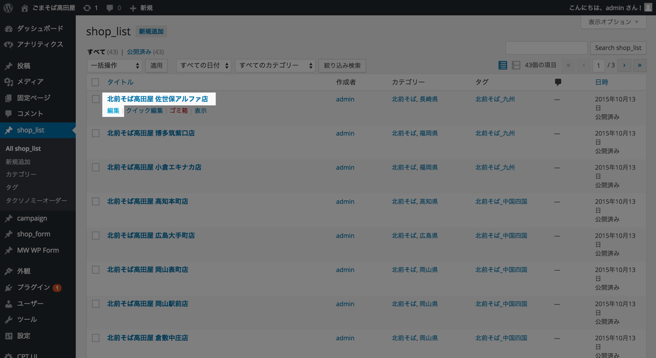Click ゴミ箱 trash link under 佐世保アルファ店
Viewport: 656px width, 358px height.
(178, 111)
